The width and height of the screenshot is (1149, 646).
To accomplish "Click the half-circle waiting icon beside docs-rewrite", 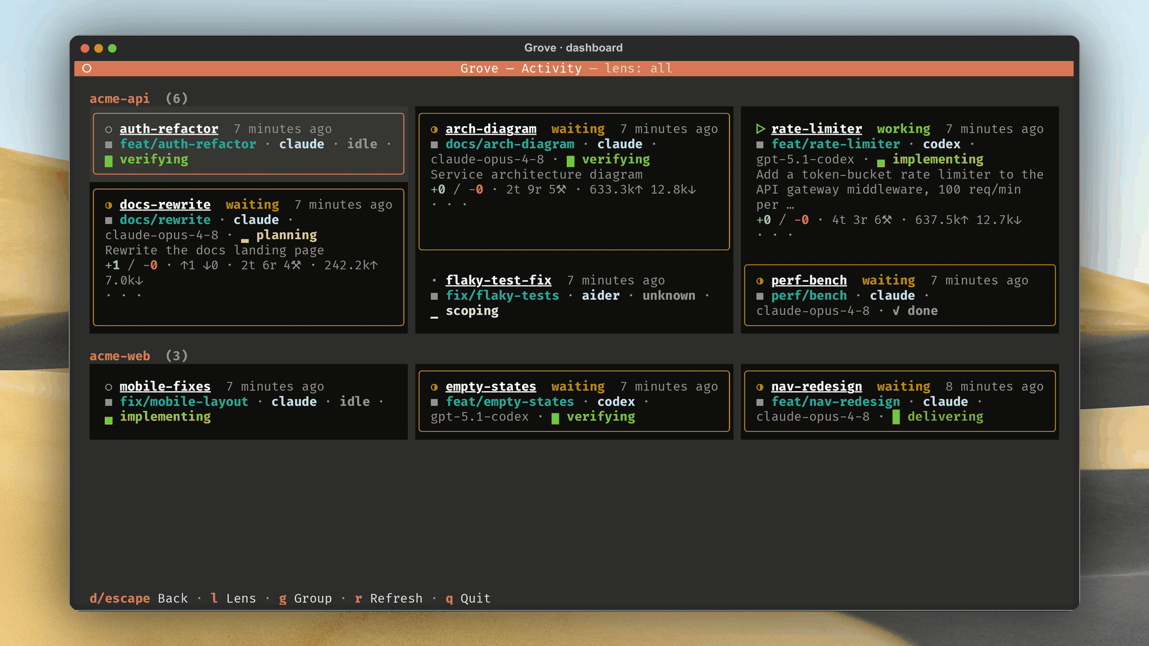I will (108, 205).
